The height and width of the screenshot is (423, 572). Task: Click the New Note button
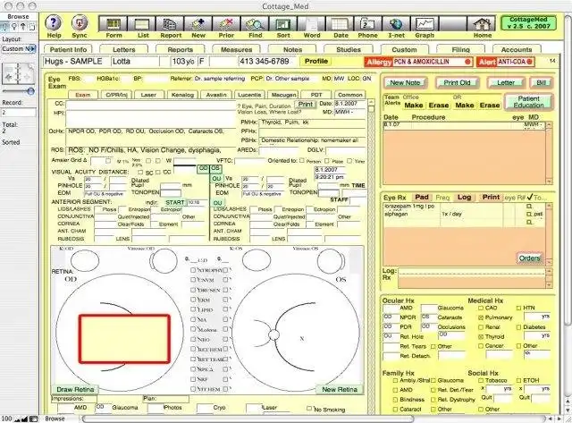[405, 83]
